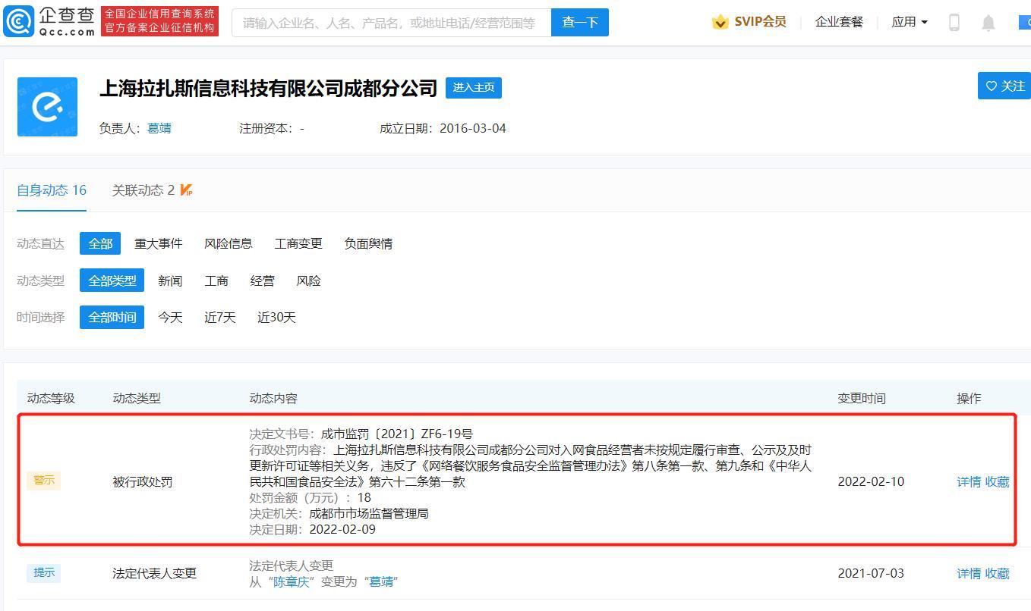
Task: Click the 警示 warning level badge
Action: 43,481
